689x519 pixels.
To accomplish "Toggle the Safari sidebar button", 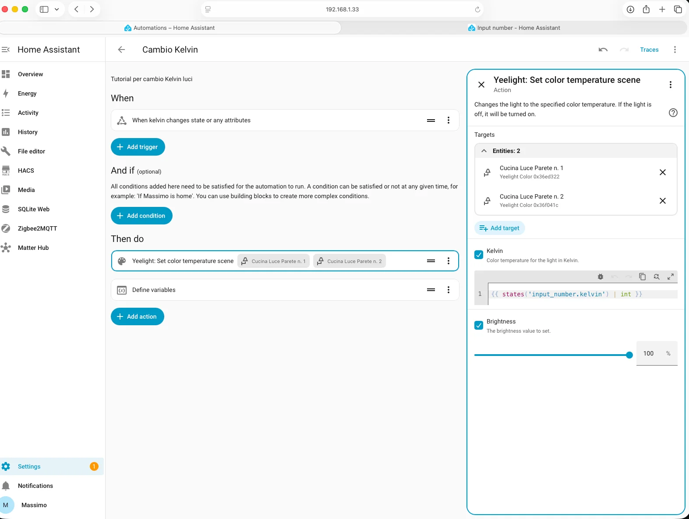I will click(x=44, y=9).
